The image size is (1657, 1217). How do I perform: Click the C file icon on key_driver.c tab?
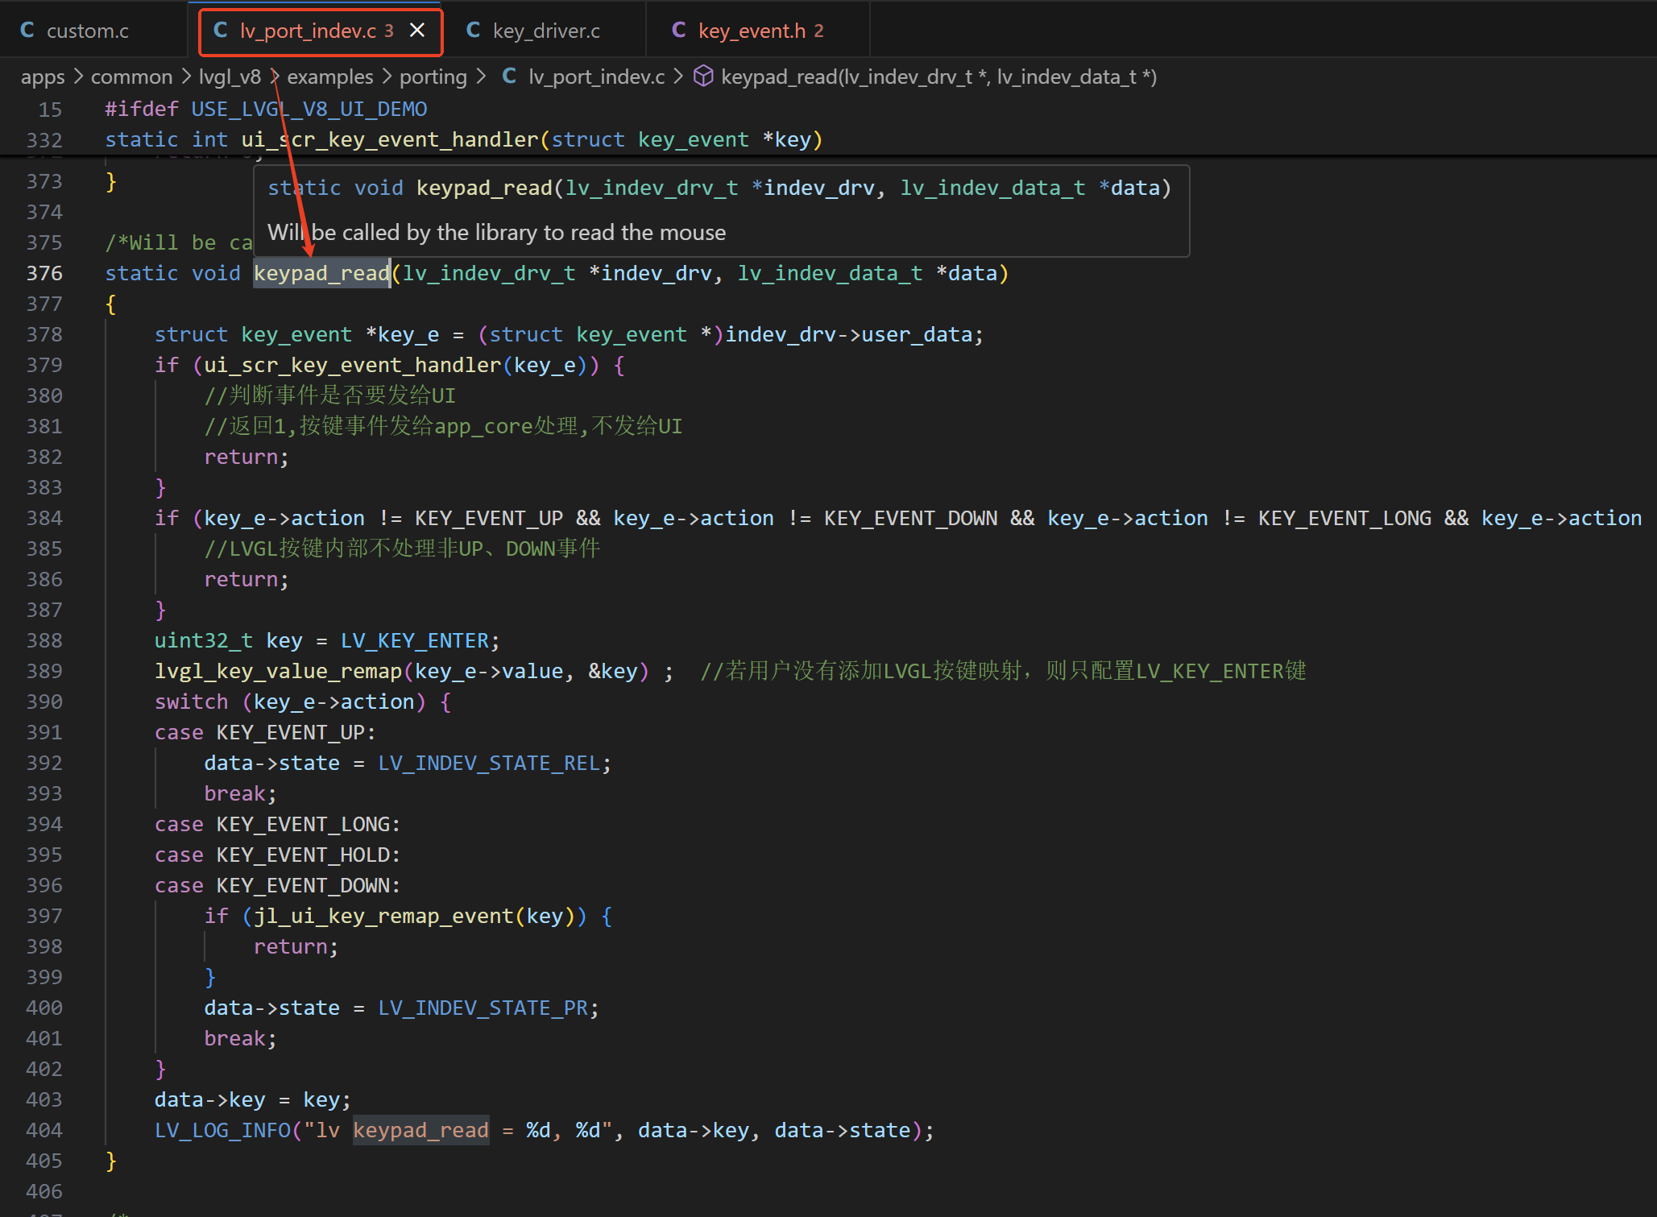474,31
